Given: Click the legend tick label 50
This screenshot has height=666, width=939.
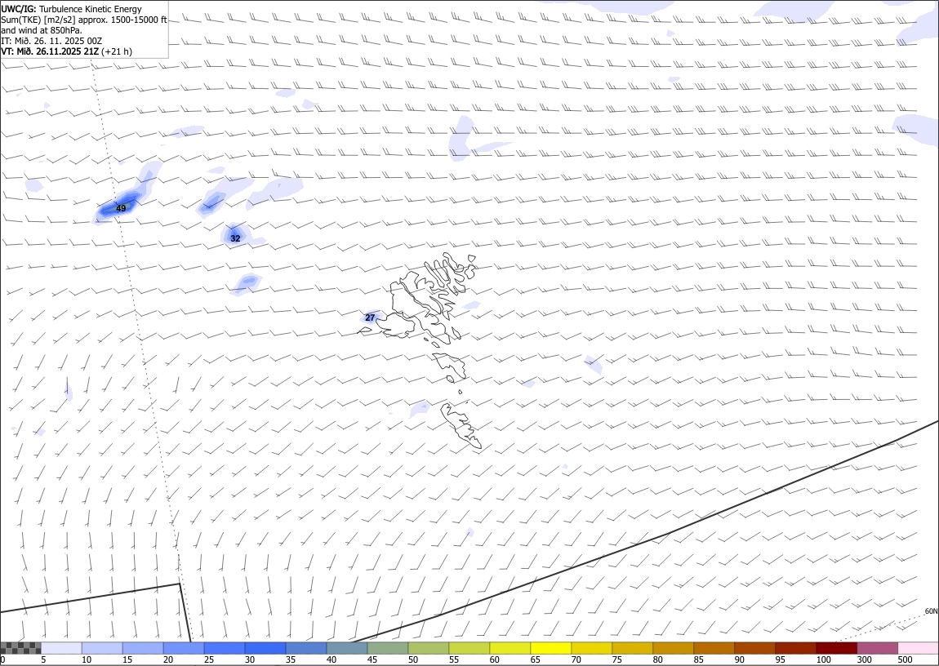Looking at the screenshot, I should [x=412, y=659].
